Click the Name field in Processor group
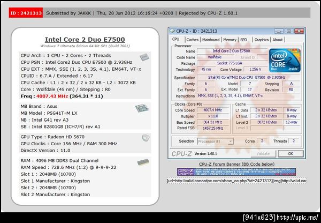The width and height of the screenshot is (321, 223). (x=232, y=51)
